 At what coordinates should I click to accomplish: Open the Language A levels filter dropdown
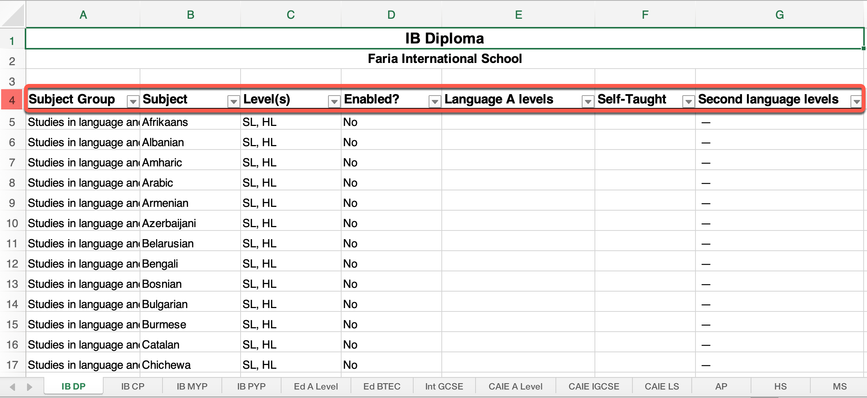[x=588, y=101]
